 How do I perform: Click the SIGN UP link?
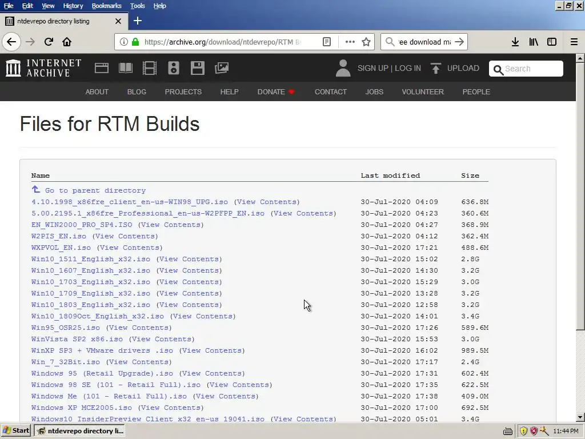pos(372,69)
